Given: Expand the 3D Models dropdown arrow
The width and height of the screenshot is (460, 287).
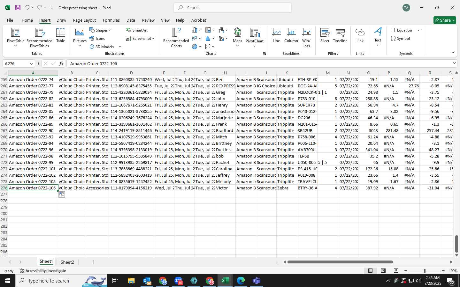Looking at the screenshot, I should pos(120,47).
